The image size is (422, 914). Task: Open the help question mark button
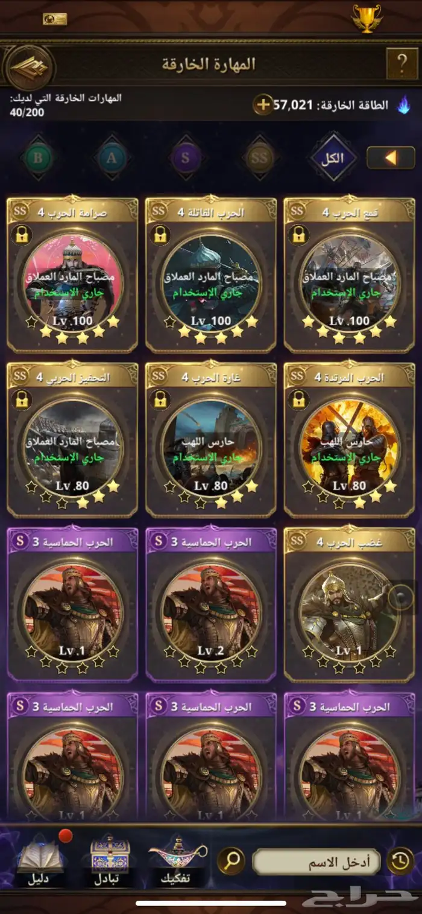pos(401,63)
